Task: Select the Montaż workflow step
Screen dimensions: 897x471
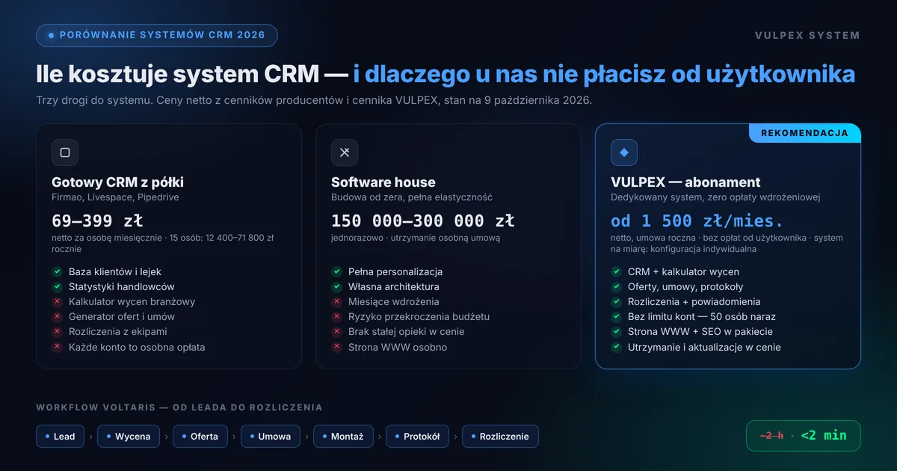Action: coord(343,437)
